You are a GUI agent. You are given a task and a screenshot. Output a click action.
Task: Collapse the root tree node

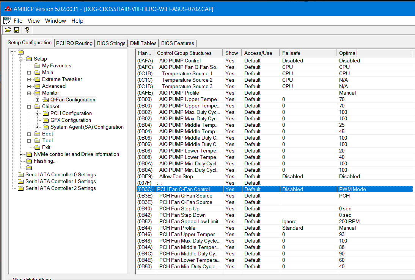[x=13, y=52]
